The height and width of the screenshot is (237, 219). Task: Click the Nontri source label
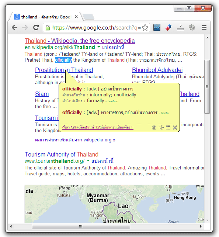[x=165, y=113]
